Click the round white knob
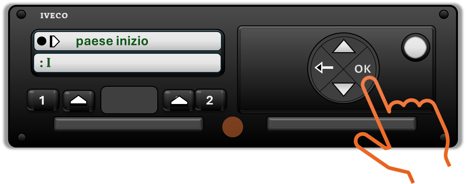This screenshot has width=466, height=184. click(416, 48)
